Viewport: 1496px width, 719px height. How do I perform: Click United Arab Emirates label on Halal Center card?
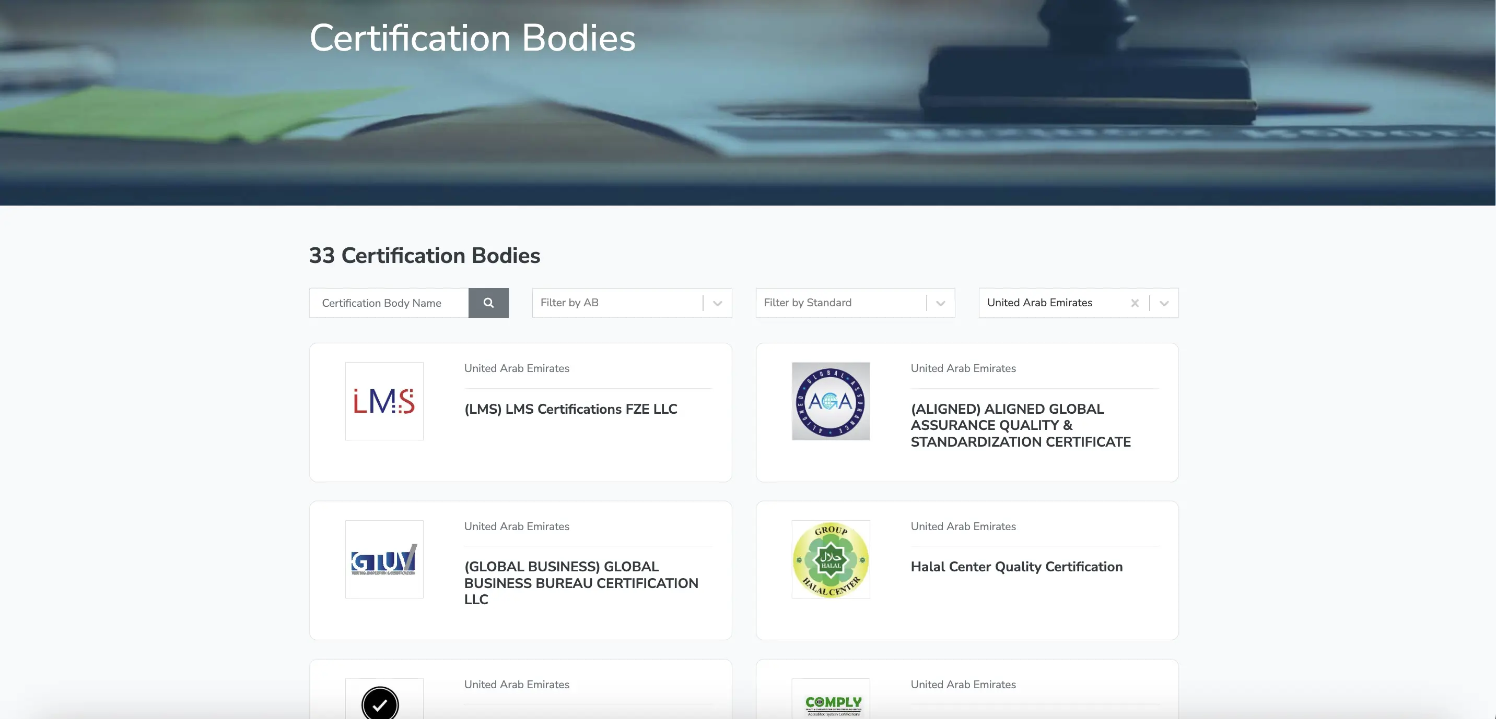(963, 526)
